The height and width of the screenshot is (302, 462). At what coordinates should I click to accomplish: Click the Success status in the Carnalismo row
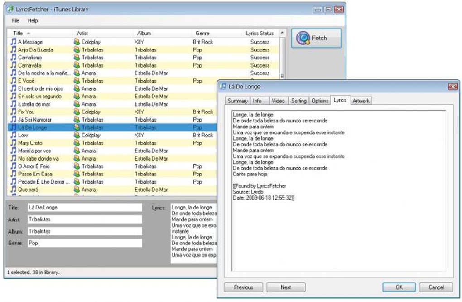click(260, 58)
